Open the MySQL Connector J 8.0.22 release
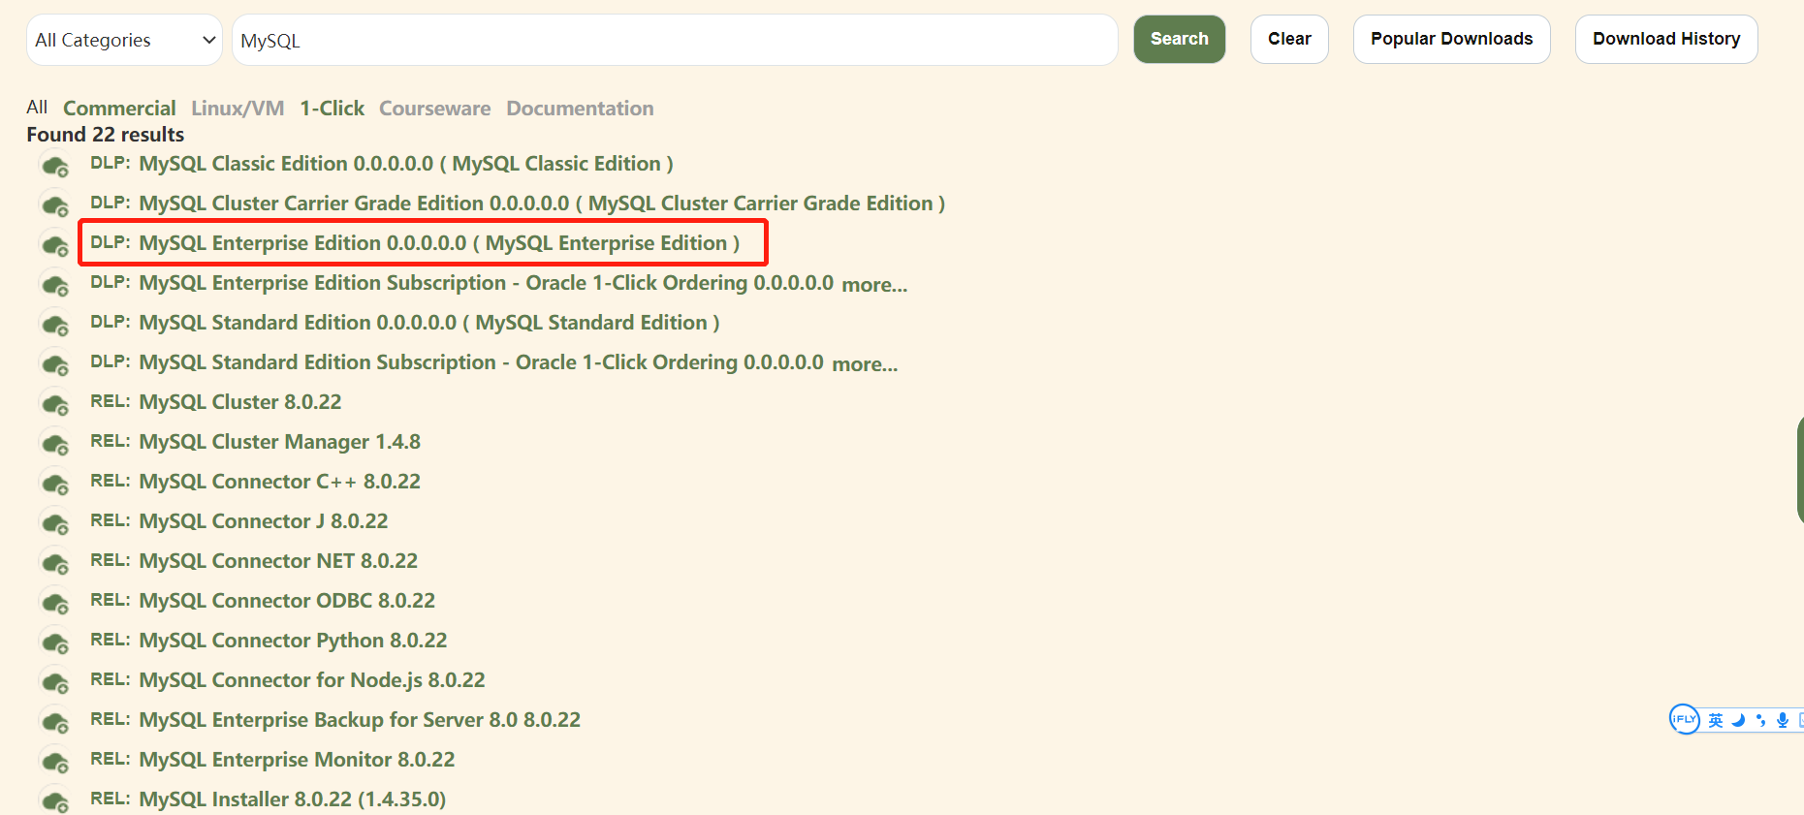1804x815 pixels. (264, 521)
